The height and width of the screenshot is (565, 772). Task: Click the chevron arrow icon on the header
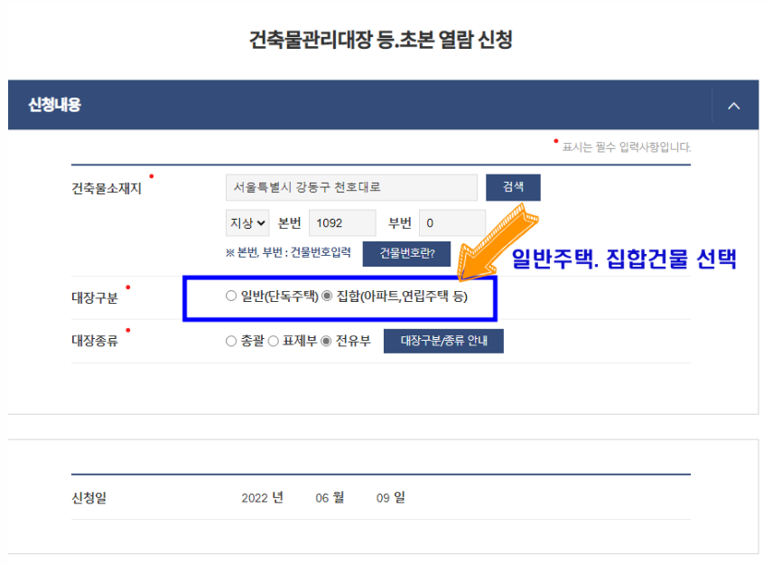(734, 105)
